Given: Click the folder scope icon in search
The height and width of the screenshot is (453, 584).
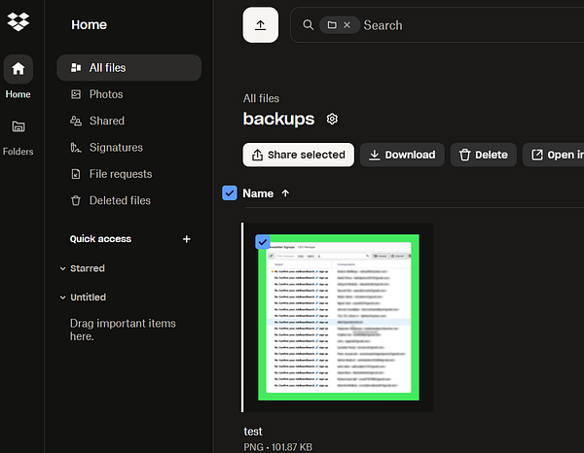Looking at the screenshot, I should tap(332, 25).
